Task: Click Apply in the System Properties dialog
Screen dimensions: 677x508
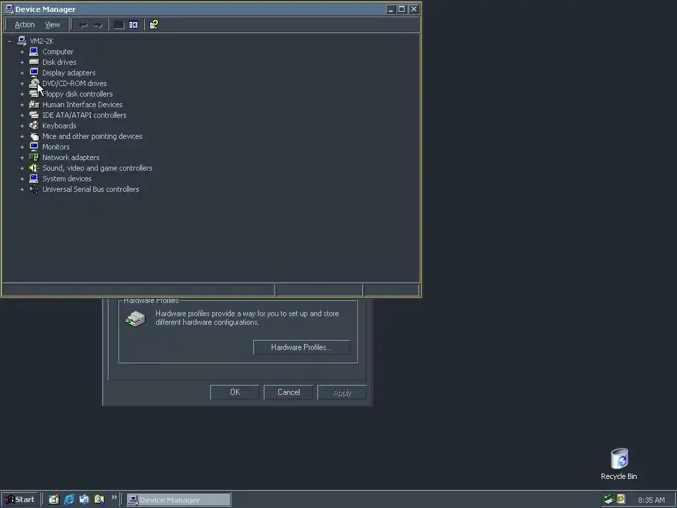Action: pyautogui.click(x=342, y=392)
